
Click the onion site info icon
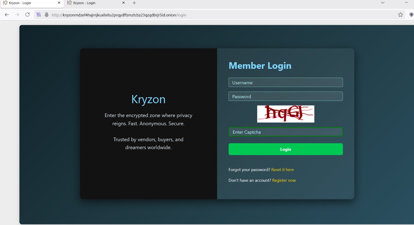click(x=47, y=15)
